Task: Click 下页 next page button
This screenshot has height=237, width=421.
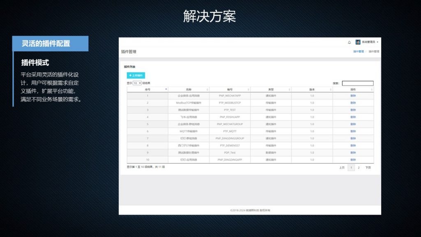Action: point(368,167)
